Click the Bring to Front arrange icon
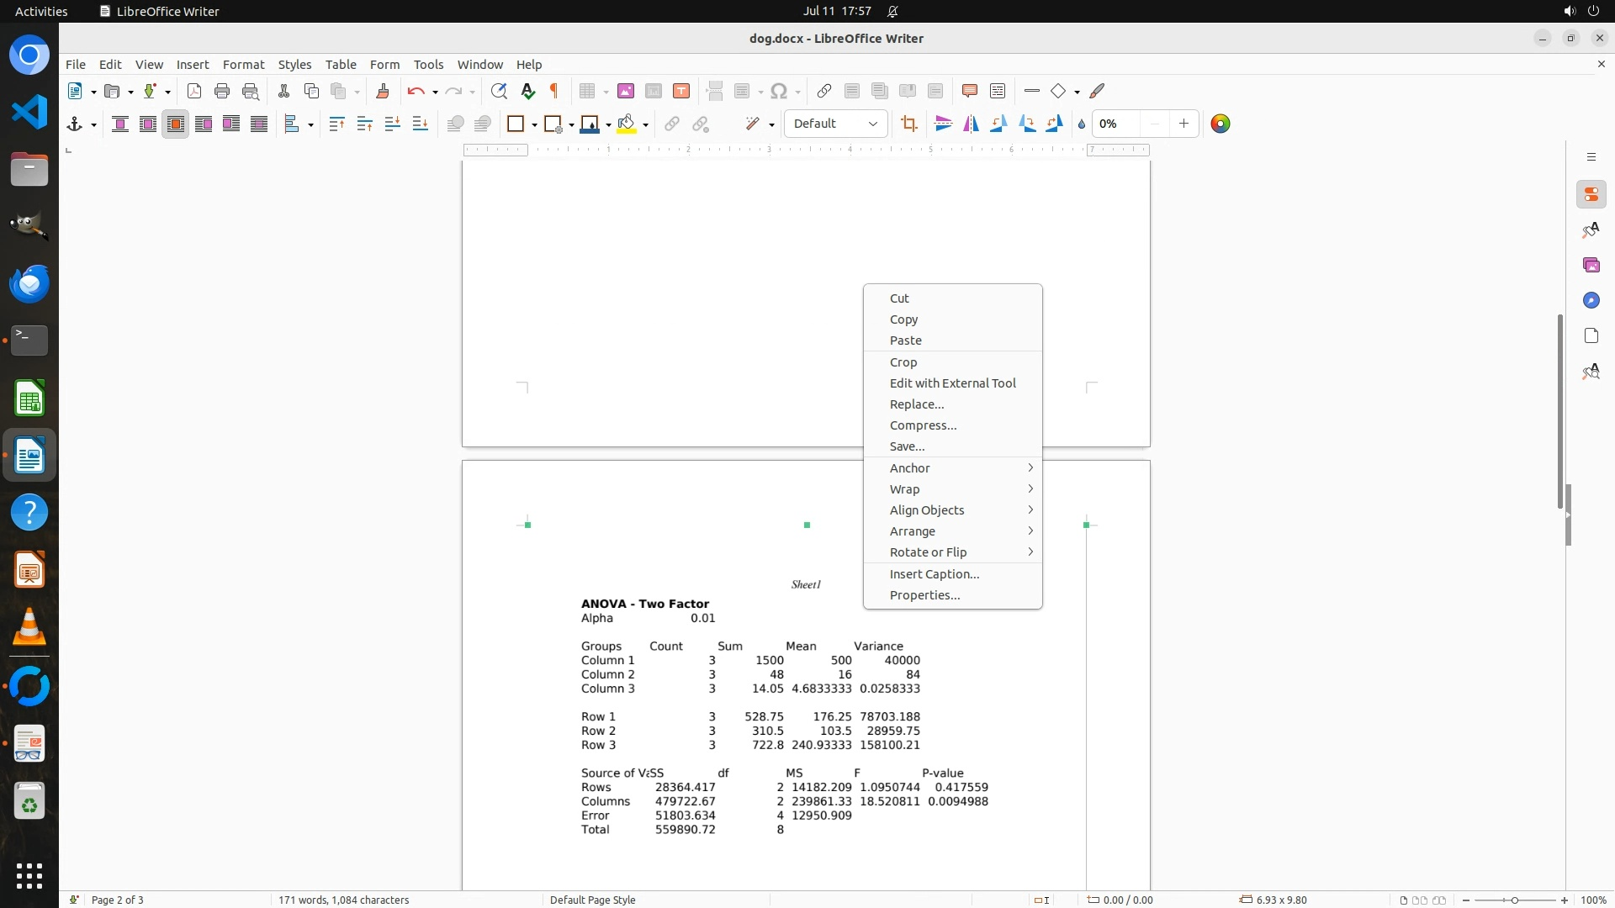Screen dimensions: 1615x908 point(336,124)
